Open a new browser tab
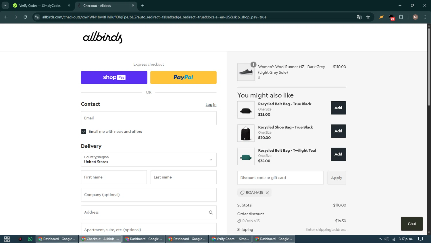 coord(143,5)
